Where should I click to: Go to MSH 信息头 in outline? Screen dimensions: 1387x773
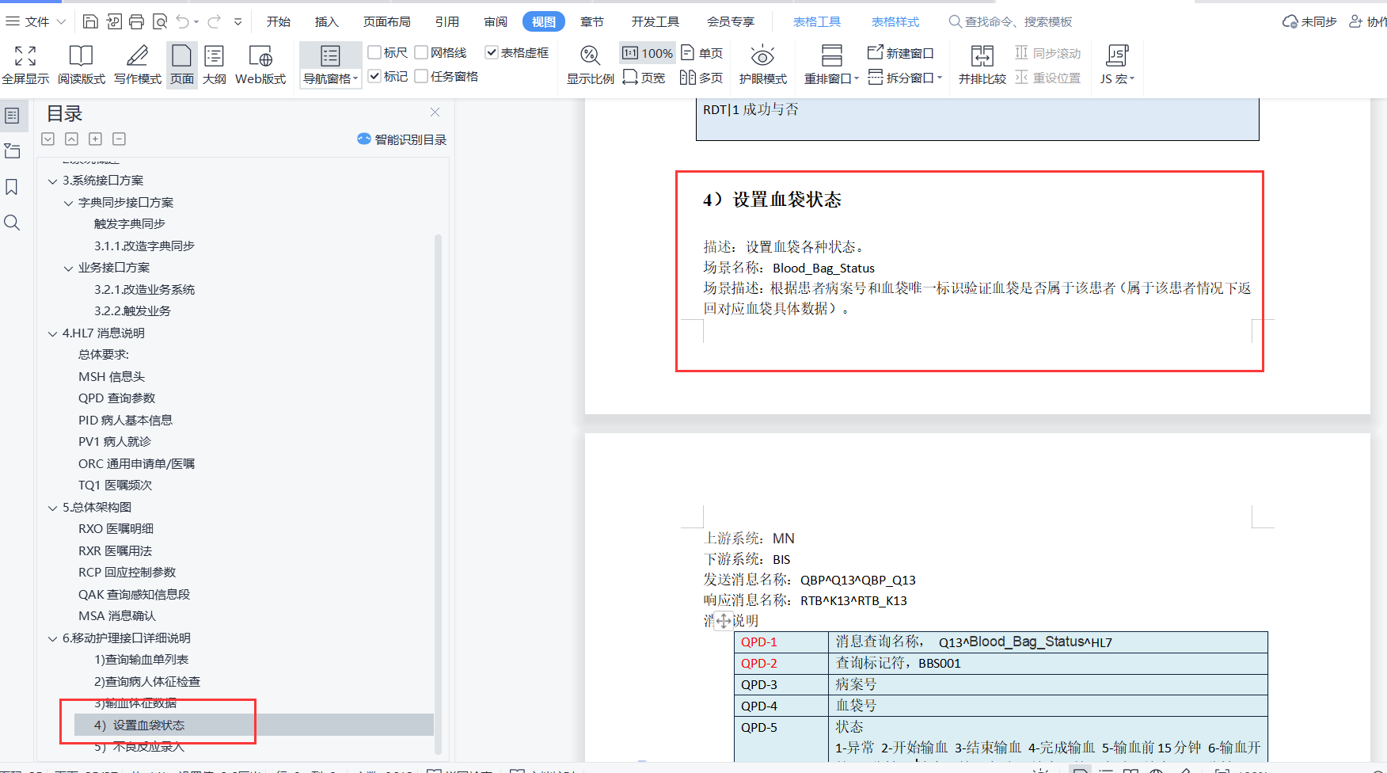[x=112, y=377]
